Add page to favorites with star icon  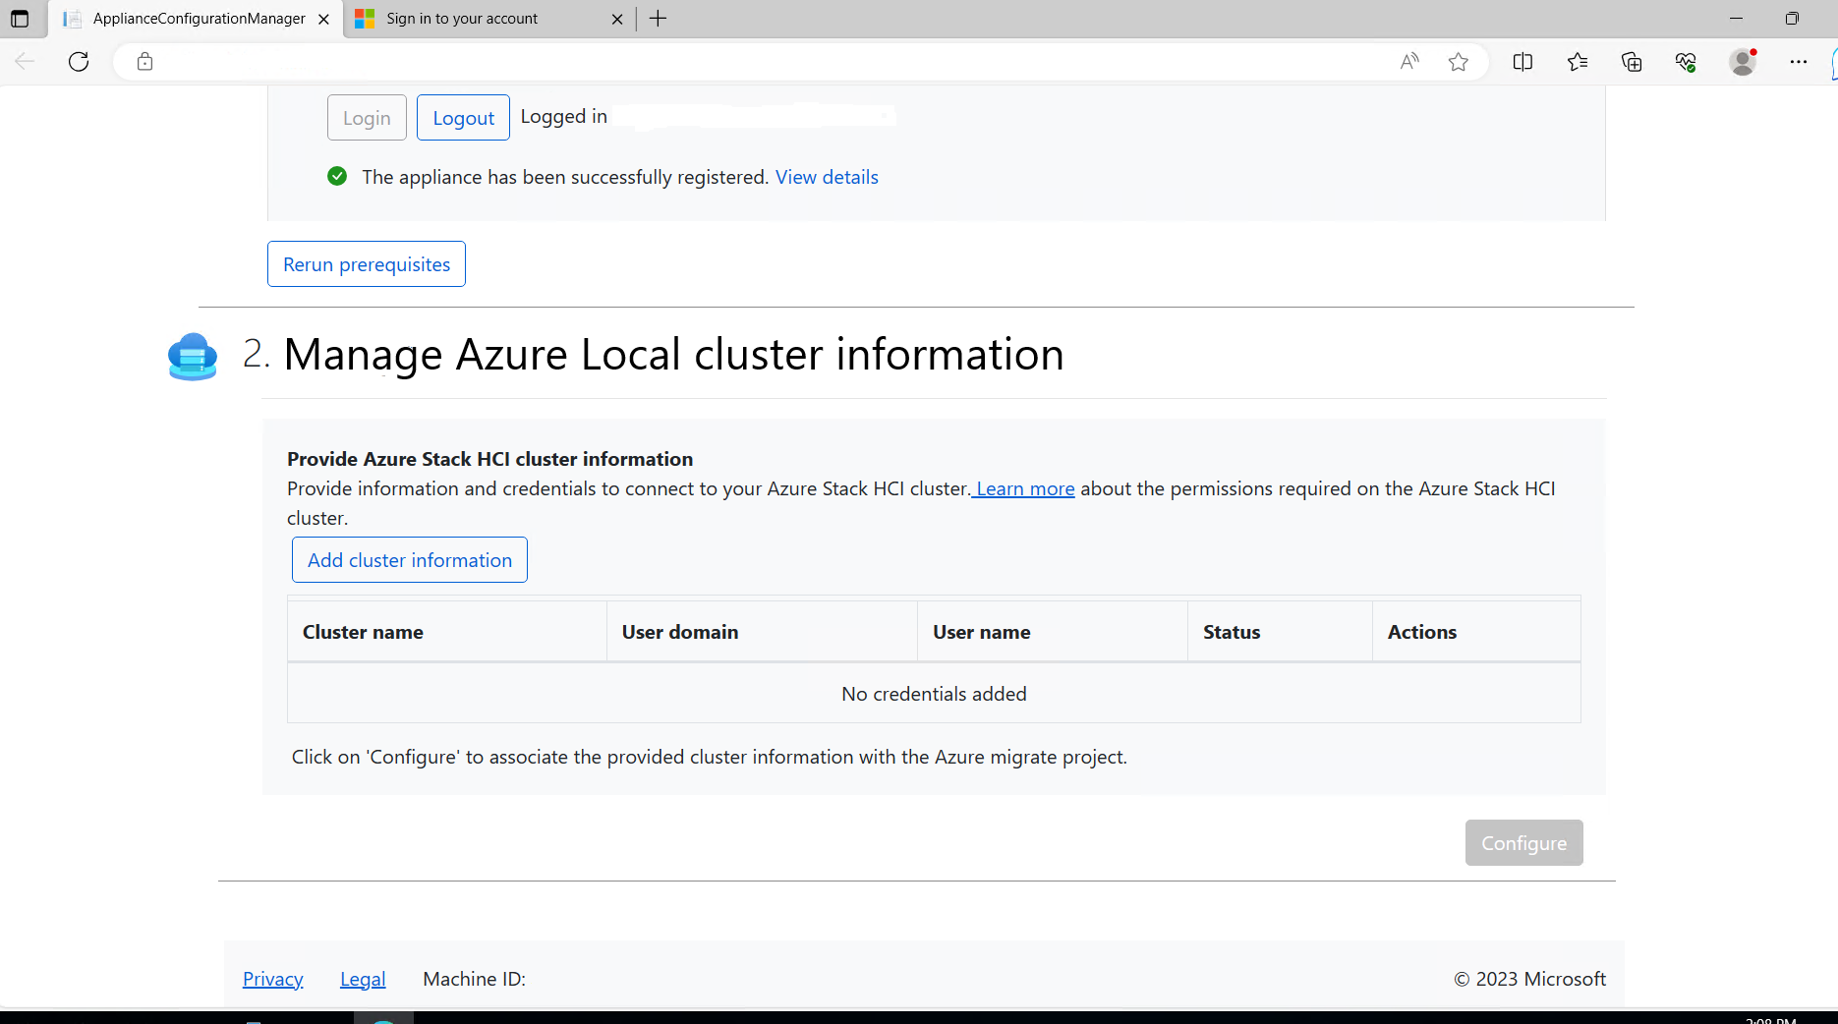[1459, 62]
